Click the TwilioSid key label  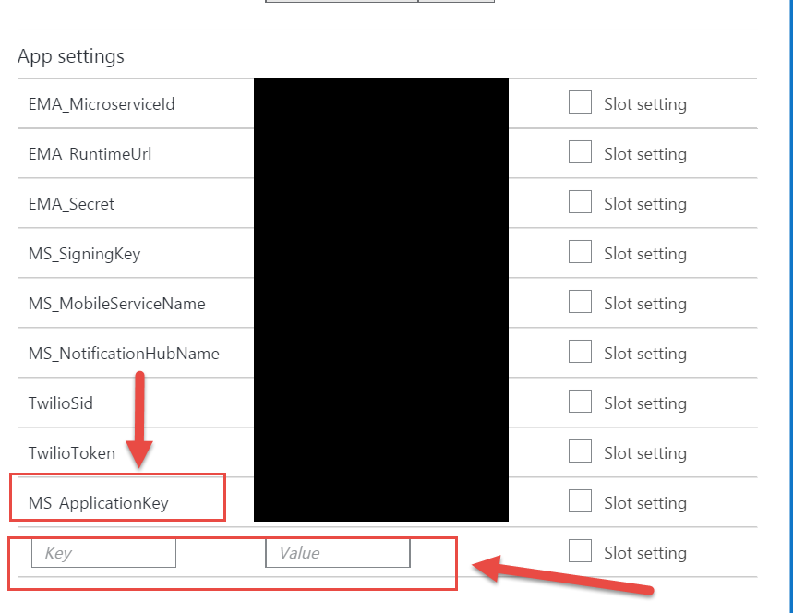pyautogui.click(x=61, y=403)
